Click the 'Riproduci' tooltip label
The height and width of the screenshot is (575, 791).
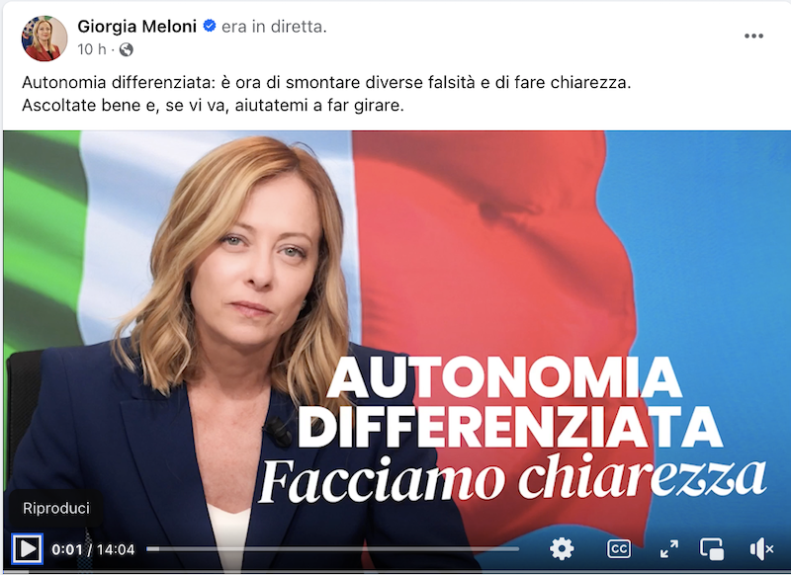[56, 508]
